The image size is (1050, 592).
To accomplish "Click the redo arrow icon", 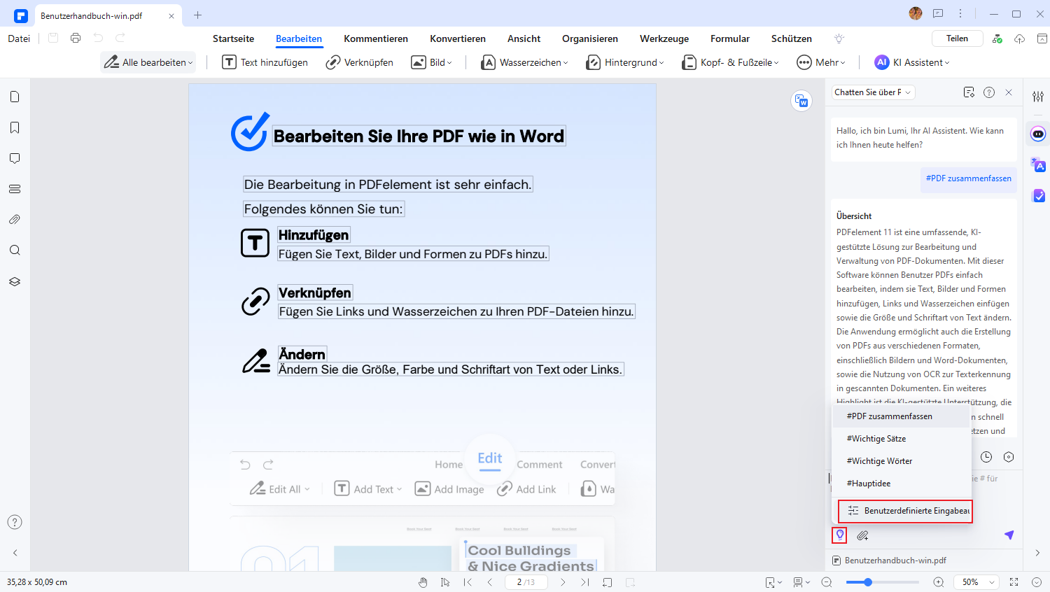I will click(x=120, y=38).
